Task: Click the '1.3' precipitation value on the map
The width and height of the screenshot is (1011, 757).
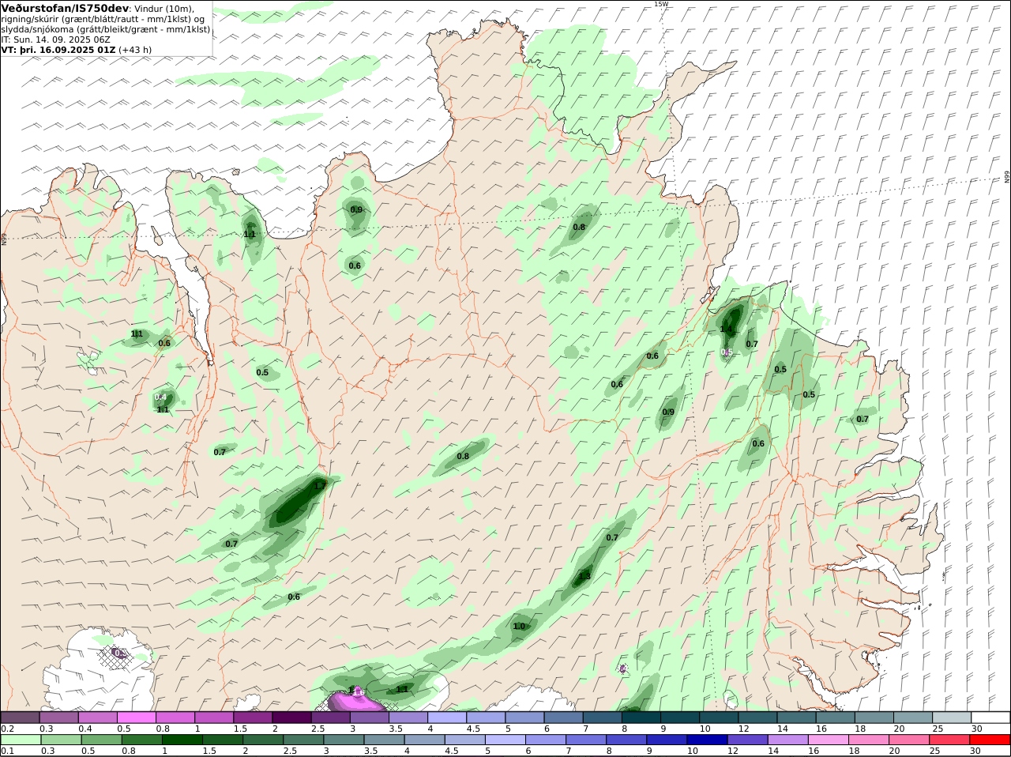Action: (x=584, y=577)
